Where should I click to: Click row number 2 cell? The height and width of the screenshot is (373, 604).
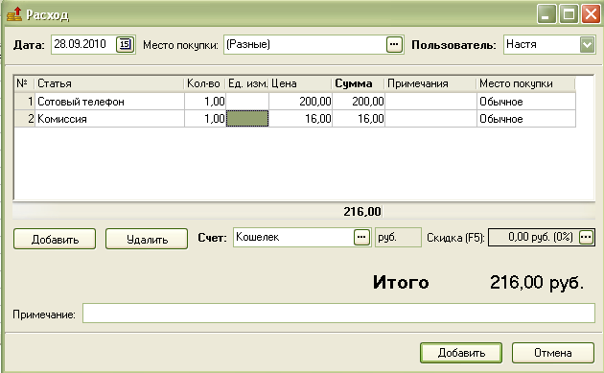(25, 119)
